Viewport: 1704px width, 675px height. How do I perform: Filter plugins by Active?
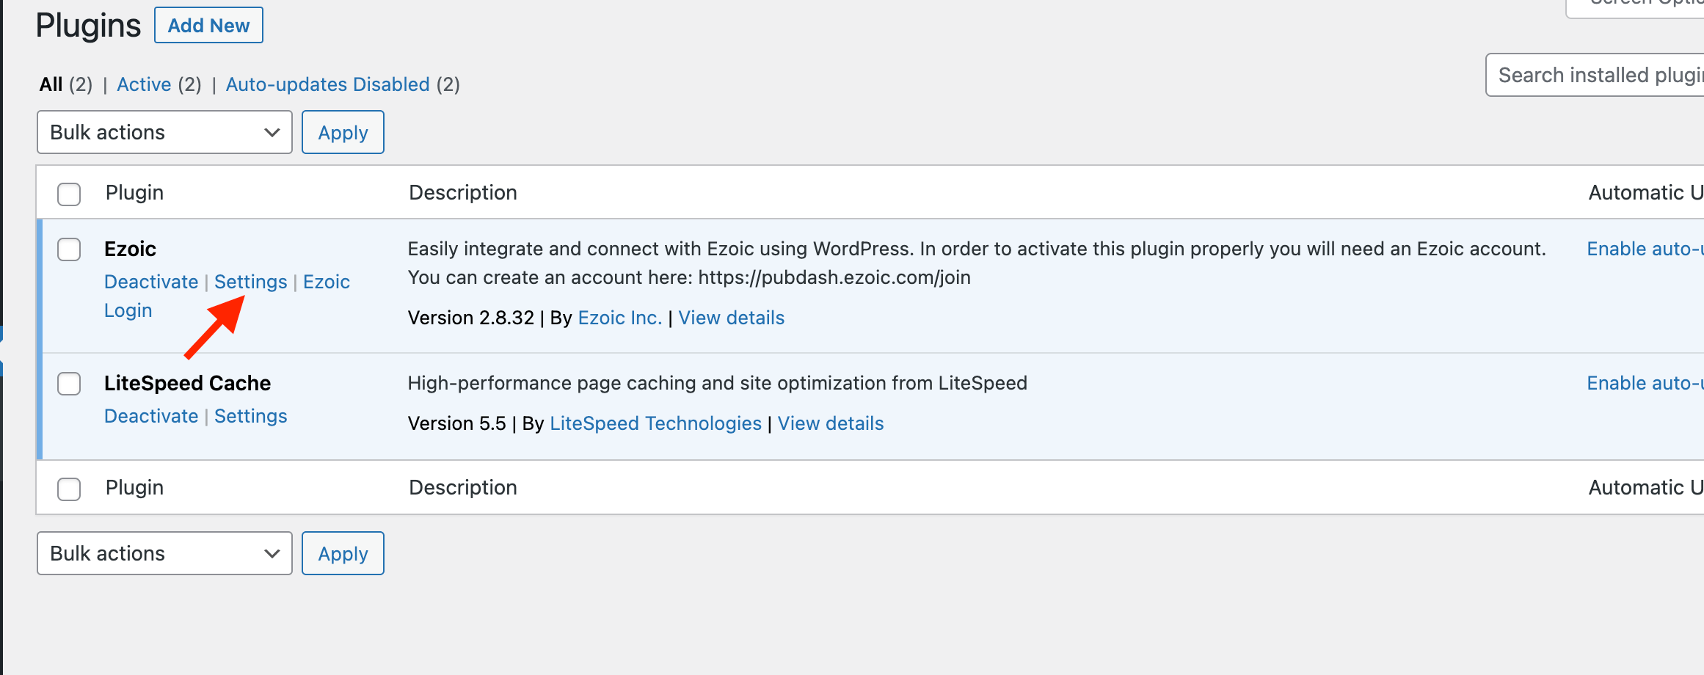click(144, 84)
